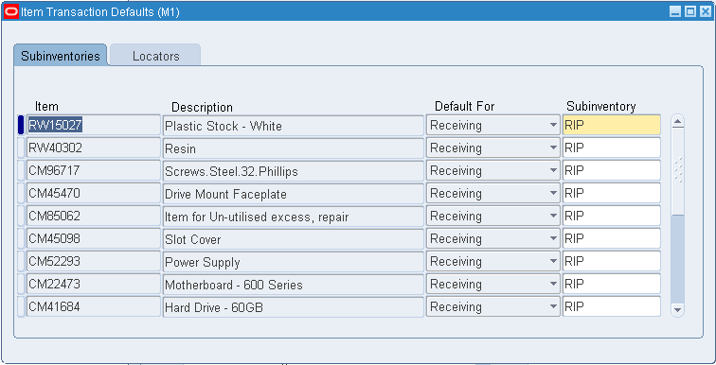Click item field containing CM96717

point(94,170)
